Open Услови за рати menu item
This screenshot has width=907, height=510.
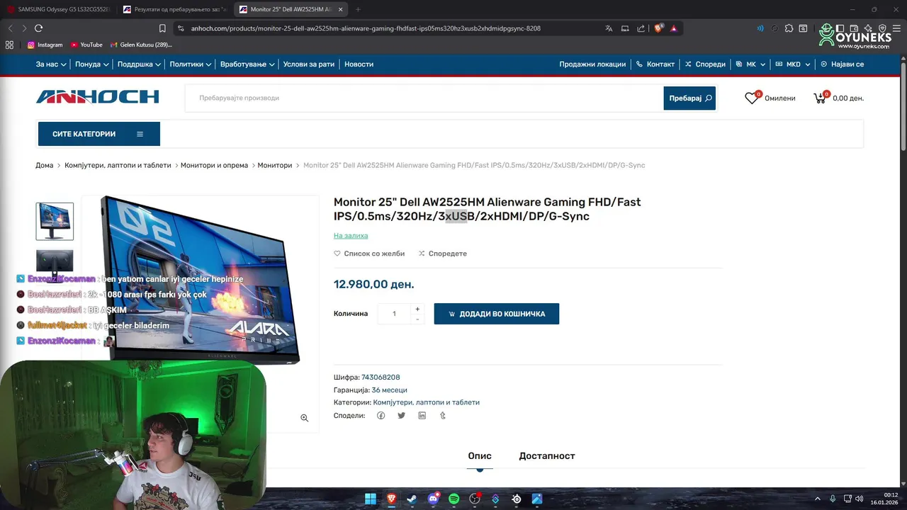click(308, 64)
